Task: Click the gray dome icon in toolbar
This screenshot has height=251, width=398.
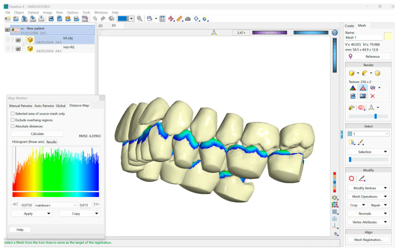Action: point(188,18)
